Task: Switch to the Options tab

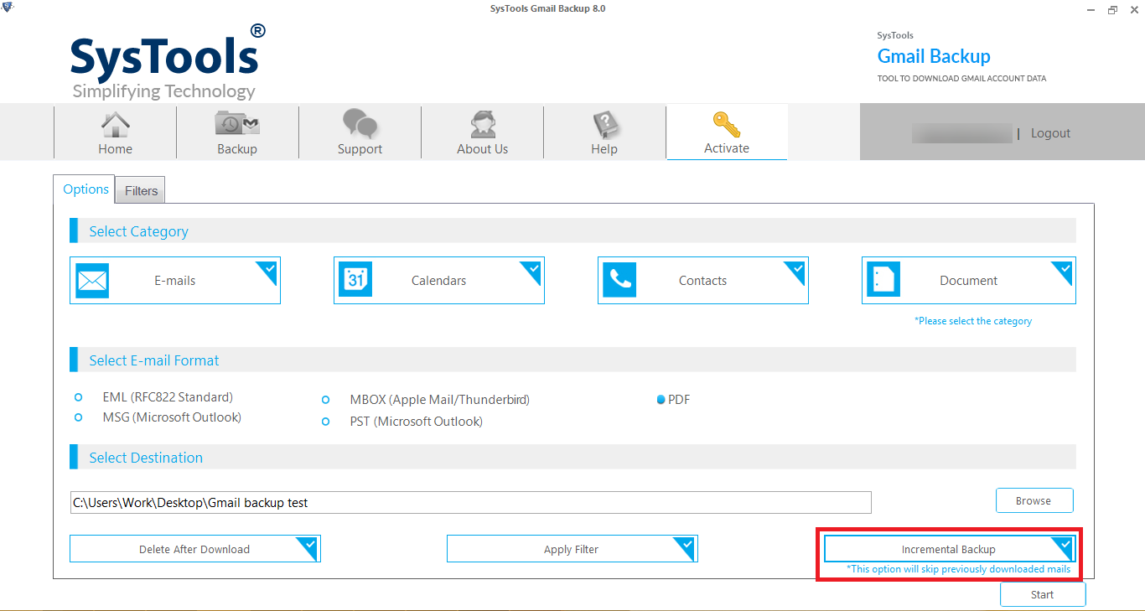Action: click(85, 189)
